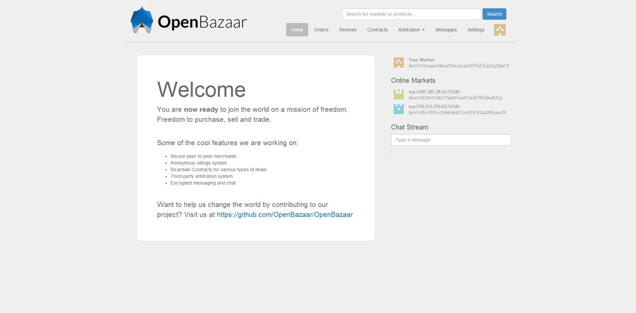
Task: Open the Reviews page
Action: point(348,30)
